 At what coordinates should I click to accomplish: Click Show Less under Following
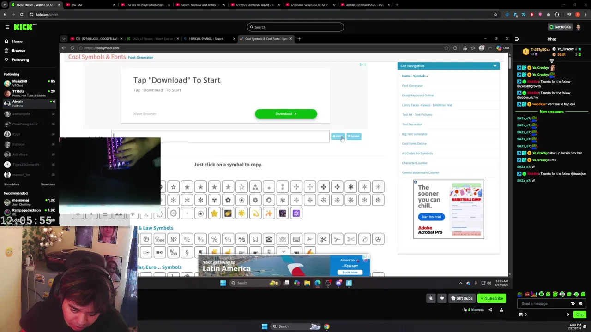pyautogui.click(x=48, y=184)
